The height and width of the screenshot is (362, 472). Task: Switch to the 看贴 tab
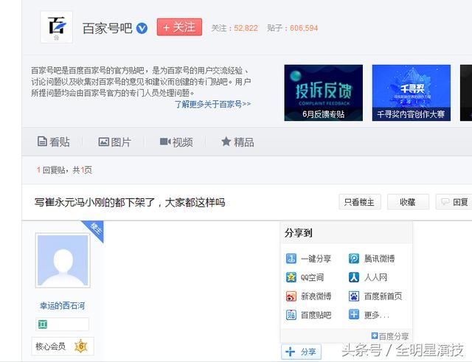click(x=54, y=142)
